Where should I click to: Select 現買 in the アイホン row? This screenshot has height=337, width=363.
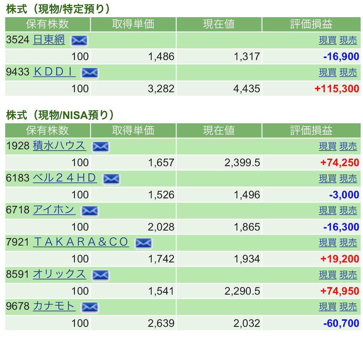(328, 211)
